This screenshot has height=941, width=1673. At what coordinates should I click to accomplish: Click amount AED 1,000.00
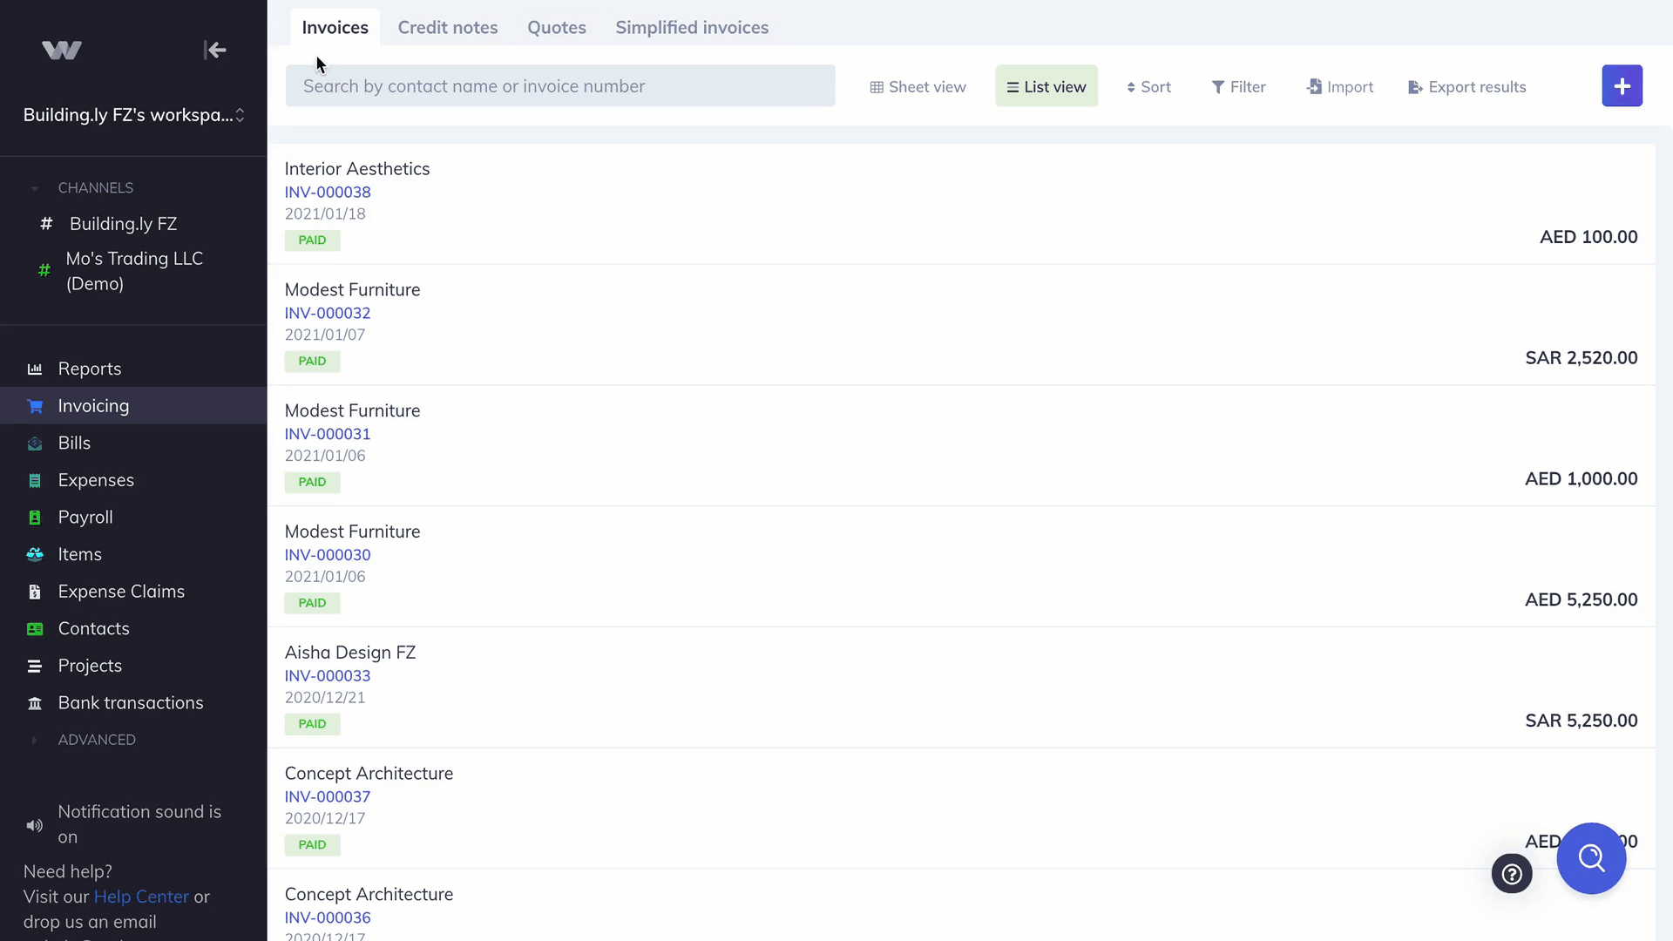pos(1582,479)
